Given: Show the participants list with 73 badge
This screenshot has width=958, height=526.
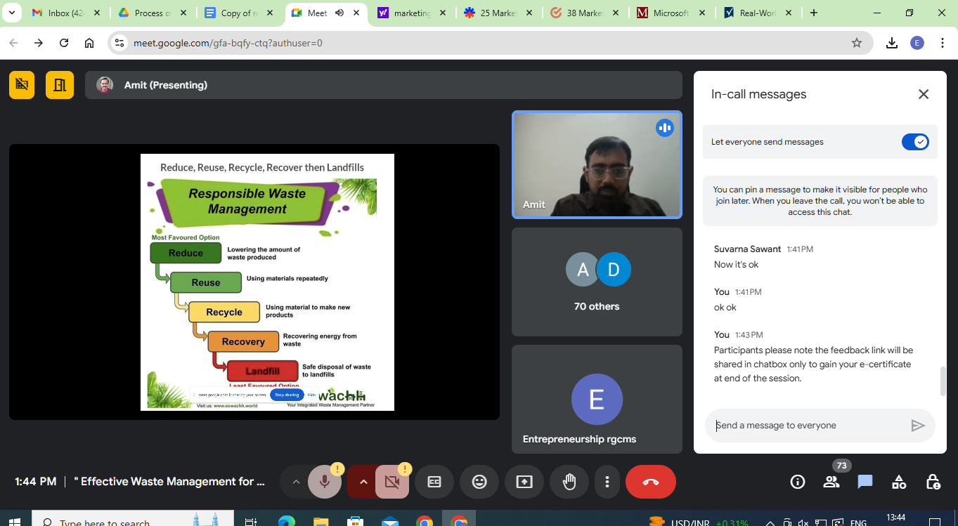Looking at the screenshot, I should (x=831, y=482).
